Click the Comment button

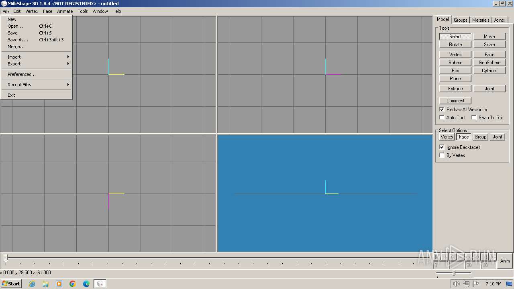coord(455,101)
